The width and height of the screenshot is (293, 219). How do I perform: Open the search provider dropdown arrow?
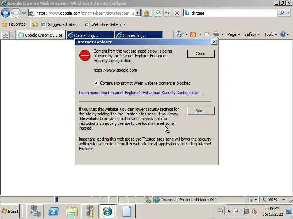288,13
